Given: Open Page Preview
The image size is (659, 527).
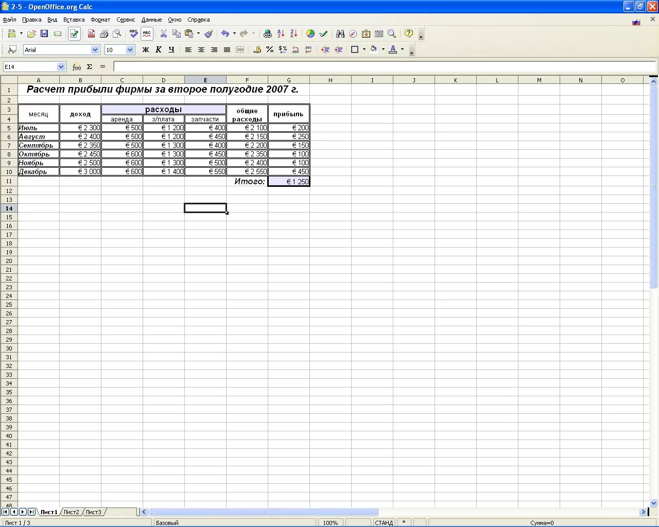Looking at the screenshot, I should (117, 33).
